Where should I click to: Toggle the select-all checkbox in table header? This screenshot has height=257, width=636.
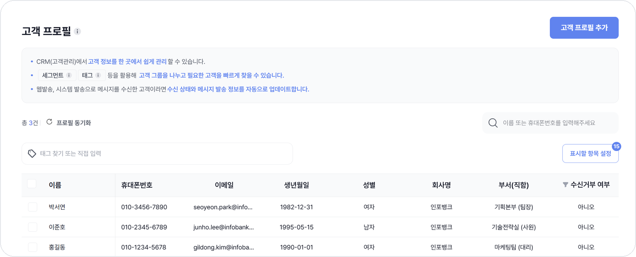(x=32, y=184)
